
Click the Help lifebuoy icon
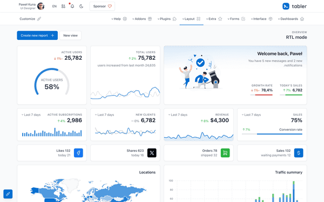125,19
